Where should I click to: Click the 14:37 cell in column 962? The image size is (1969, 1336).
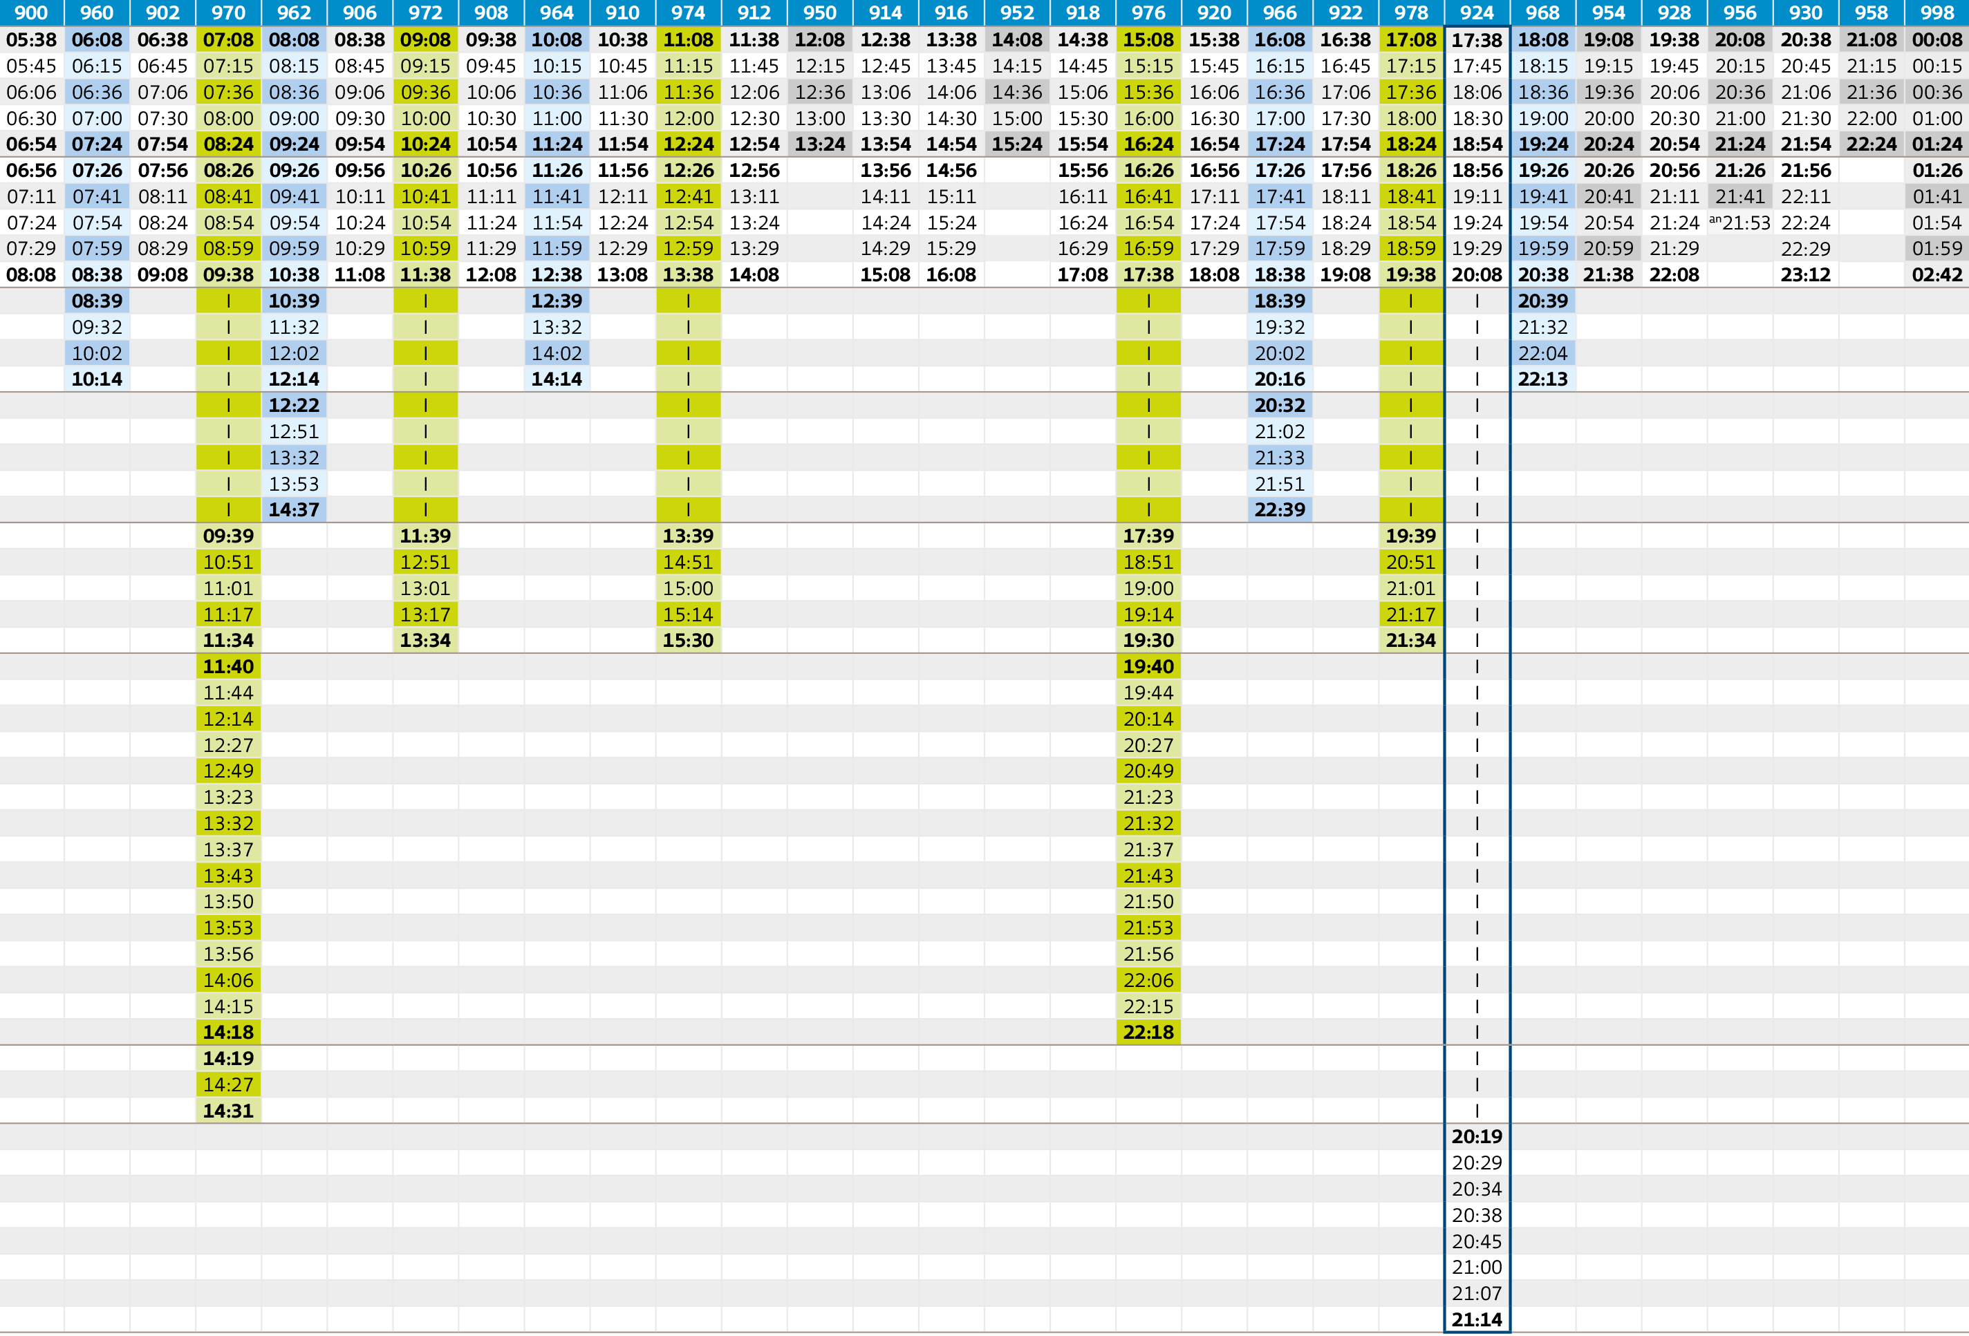coord(294,509)
